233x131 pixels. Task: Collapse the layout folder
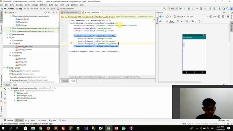tap(10, 44)
